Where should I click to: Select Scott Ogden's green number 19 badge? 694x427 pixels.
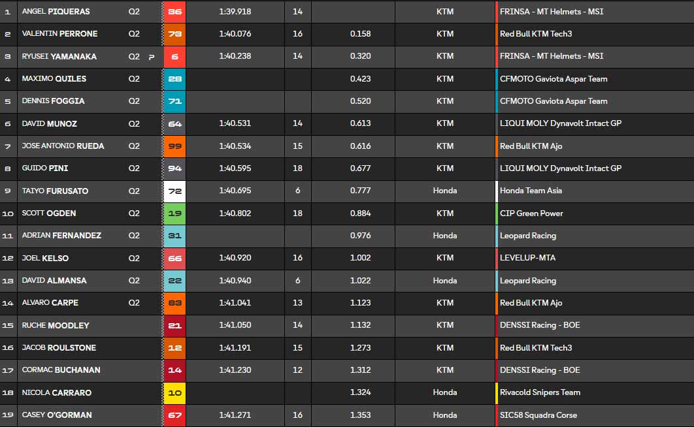[x=174, y=214]
